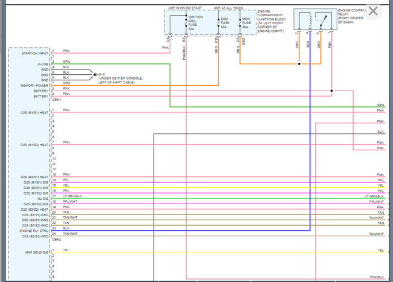Click the MEMORY POWER pin label
The image size is (393, 282).
pos(34,86)
